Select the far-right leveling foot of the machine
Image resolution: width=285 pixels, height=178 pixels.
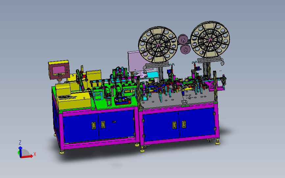pos(218,143)
